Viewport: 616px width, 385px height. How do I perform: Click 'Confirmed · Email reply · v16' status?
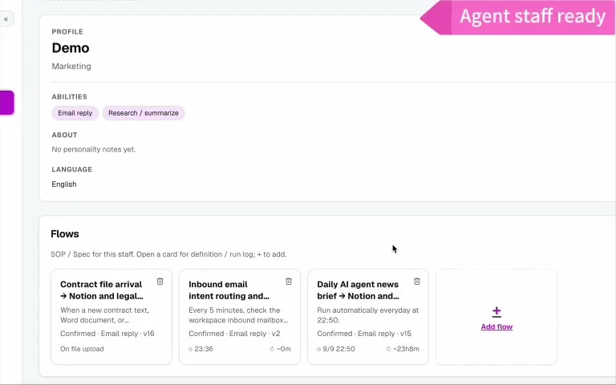pyautogui.click(x=107, y=334)
